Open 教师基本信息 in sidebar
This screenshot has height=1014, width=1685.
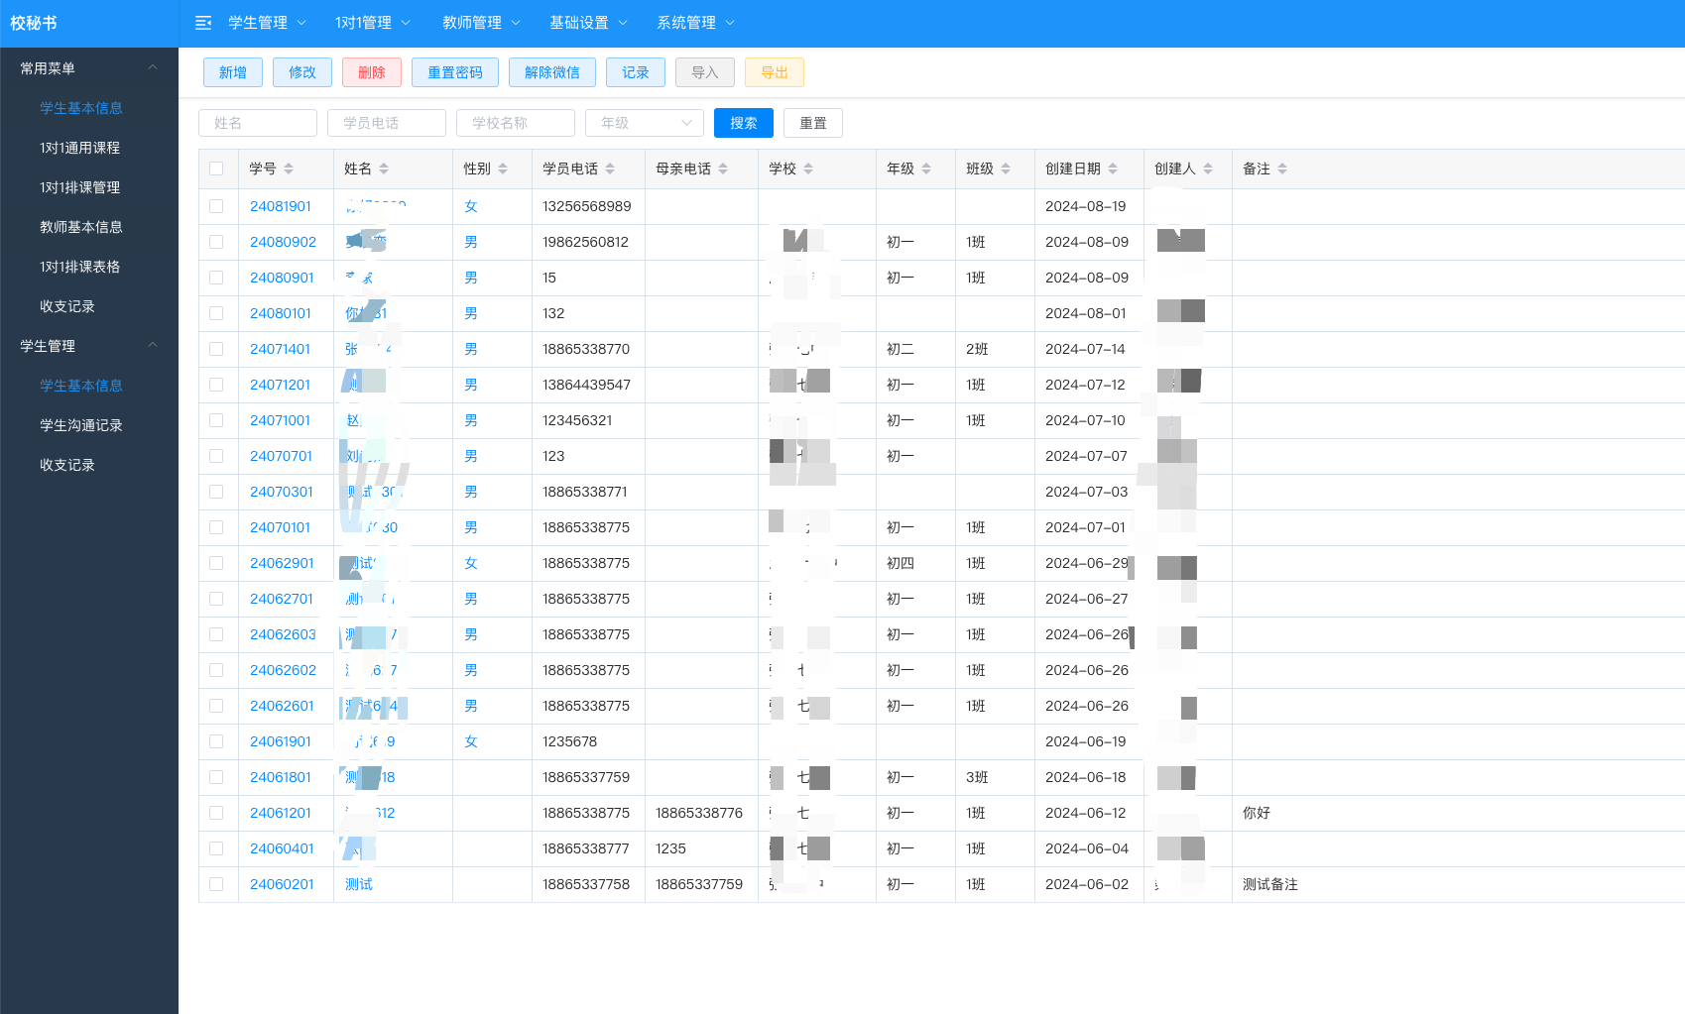coord(81,227)
